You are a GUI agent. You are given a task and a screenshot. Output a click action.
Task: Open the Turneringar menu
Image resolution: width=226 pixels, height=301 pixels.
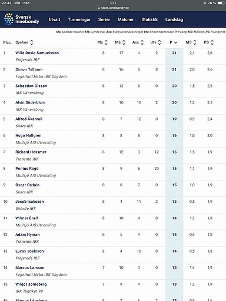pyautogui.click(x=79, y=19)
